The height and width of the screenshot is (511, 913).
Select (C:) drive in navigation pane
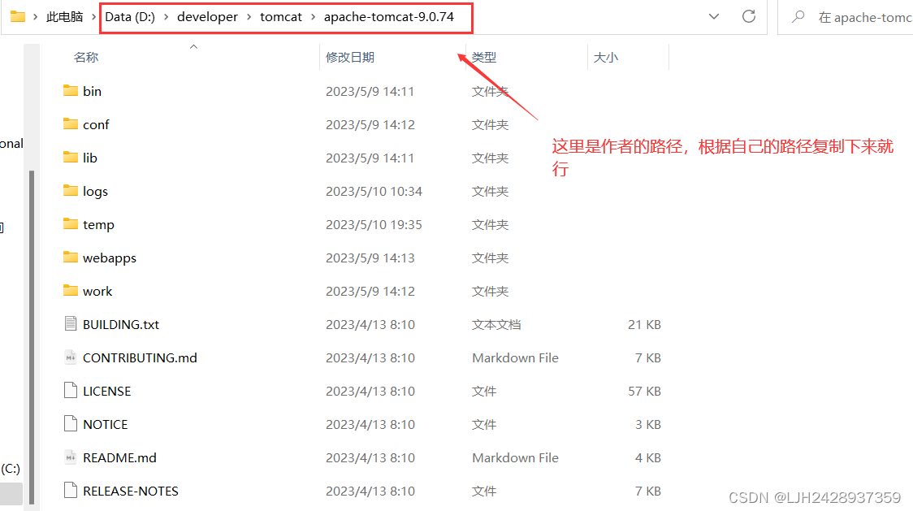(x=11, y=469)
